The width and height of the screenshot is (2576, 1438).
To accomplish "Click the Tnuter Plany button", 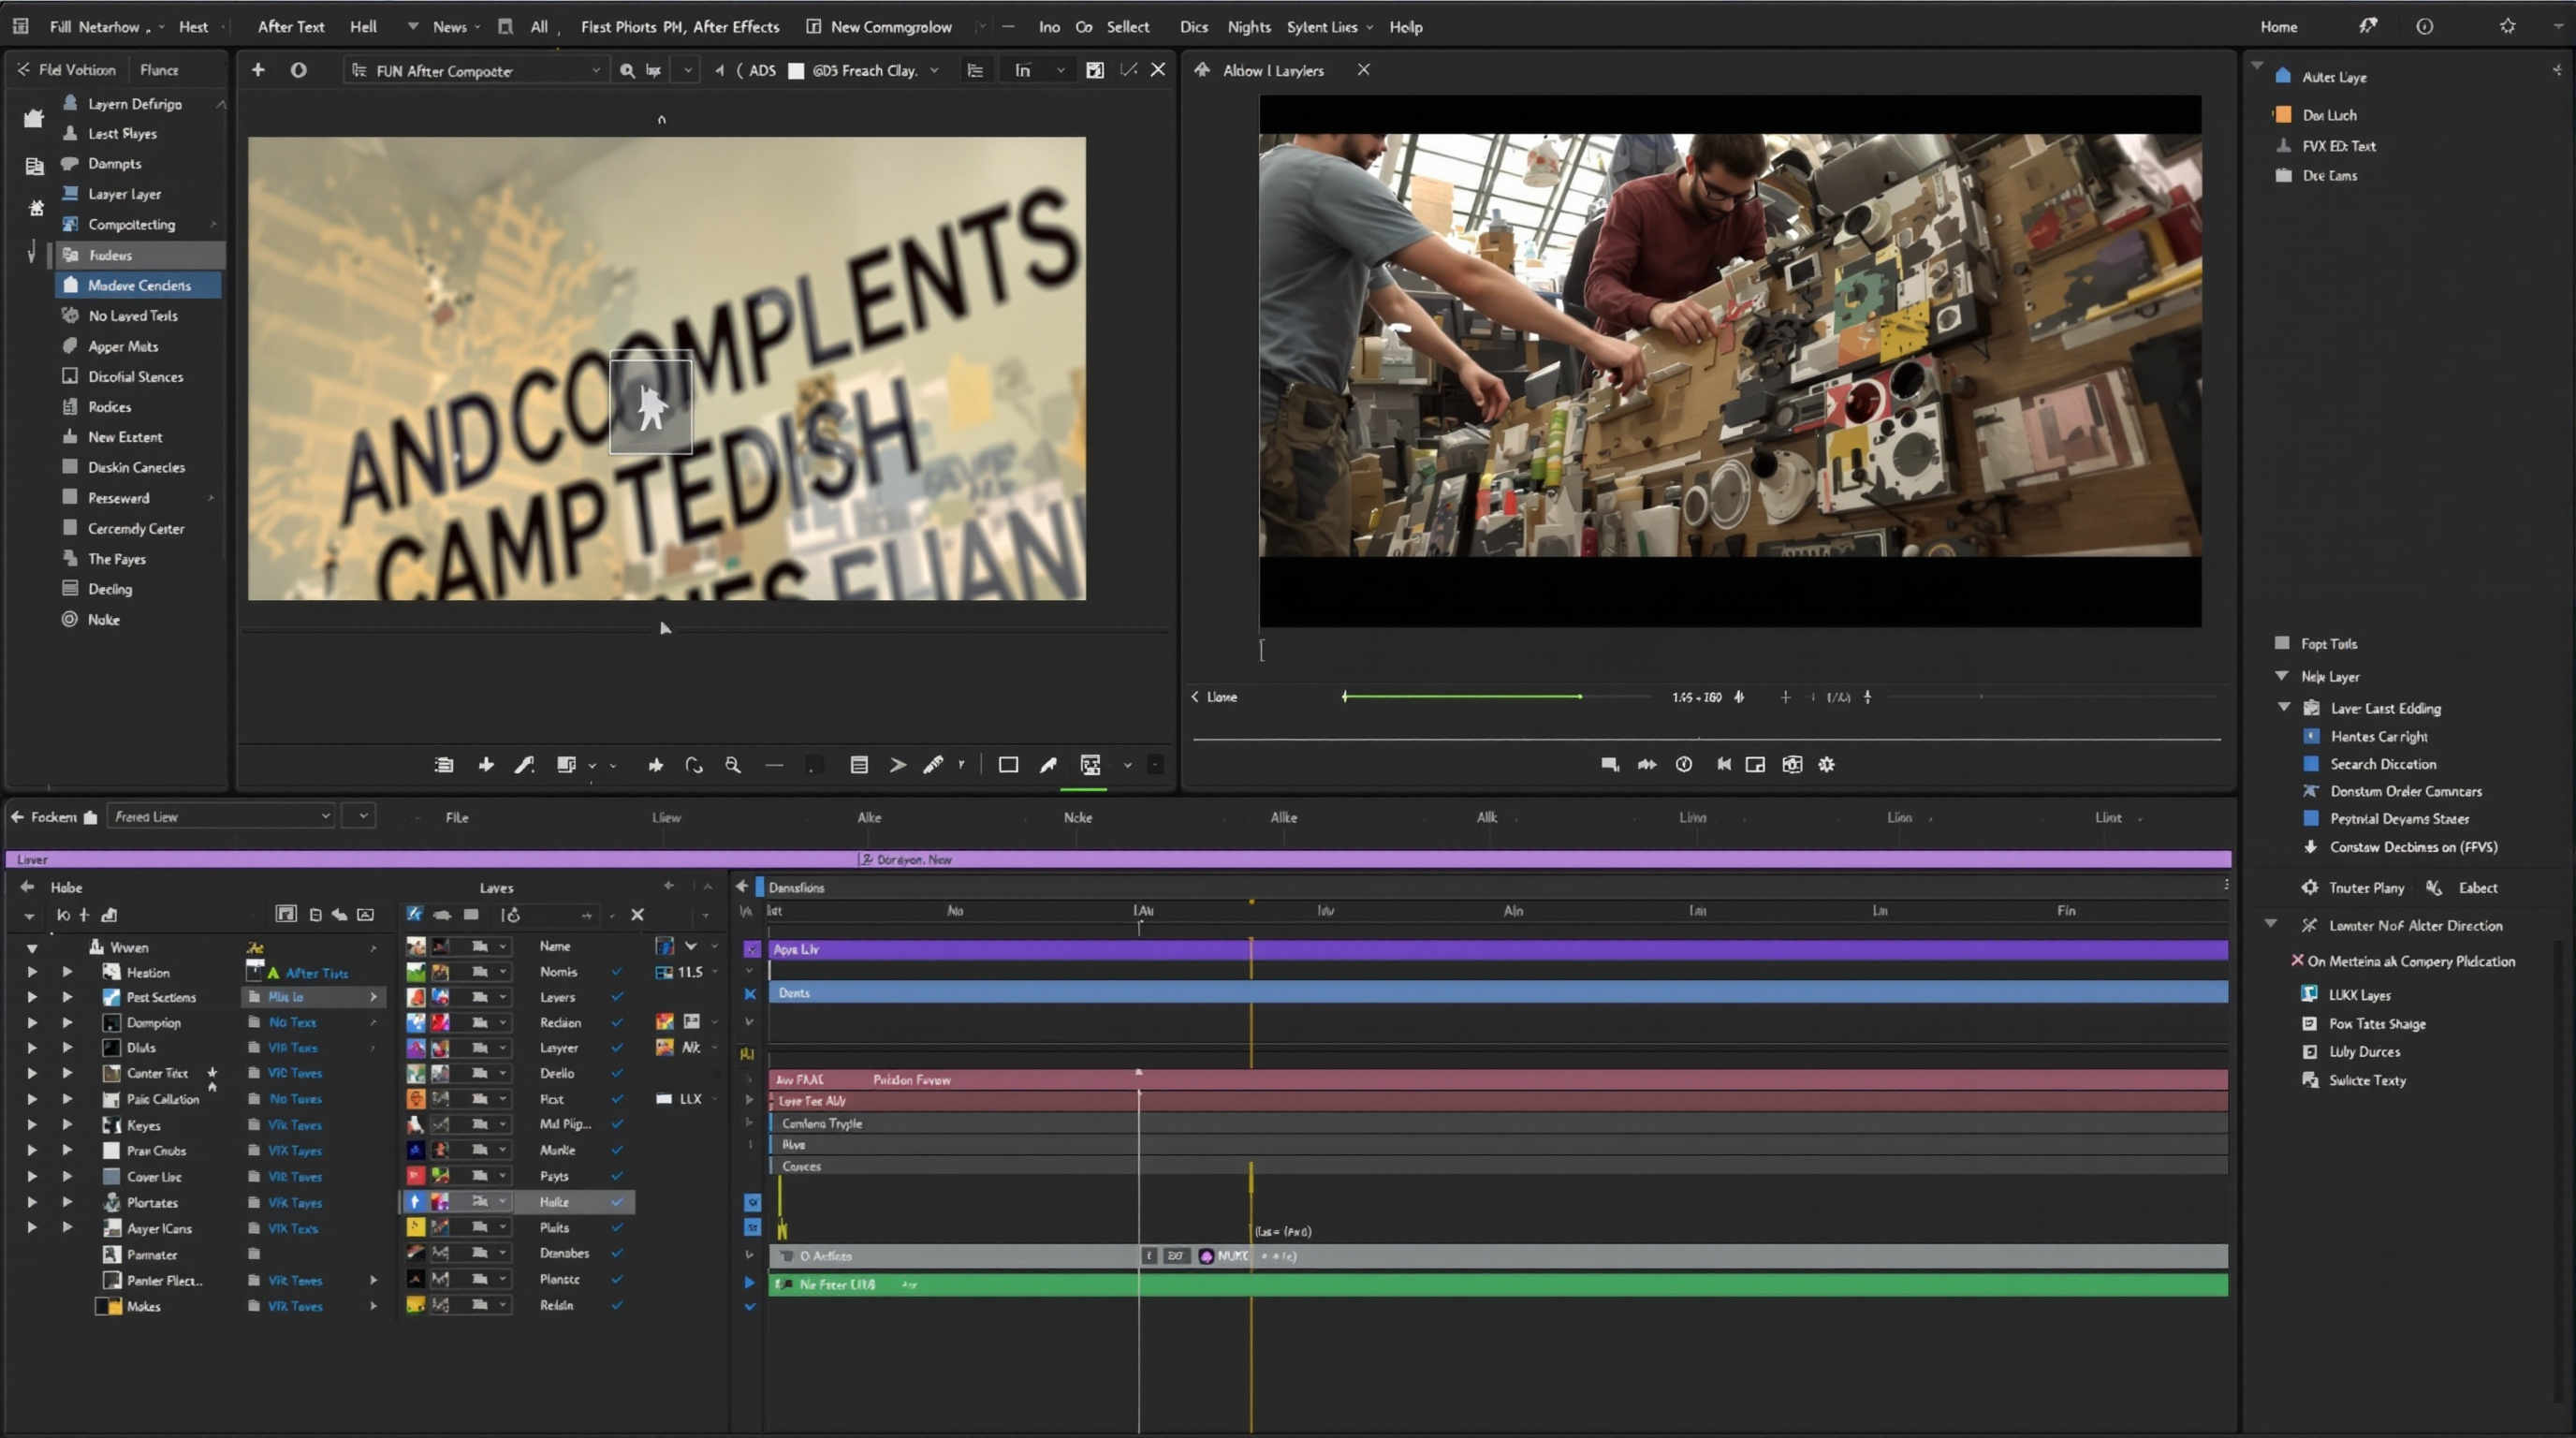I will tap(2365, 887).
